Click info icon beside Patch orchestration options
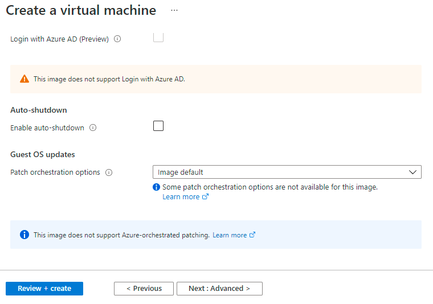Image resolution: width=433 pixels, height=304 pixels. pos(109,172)
